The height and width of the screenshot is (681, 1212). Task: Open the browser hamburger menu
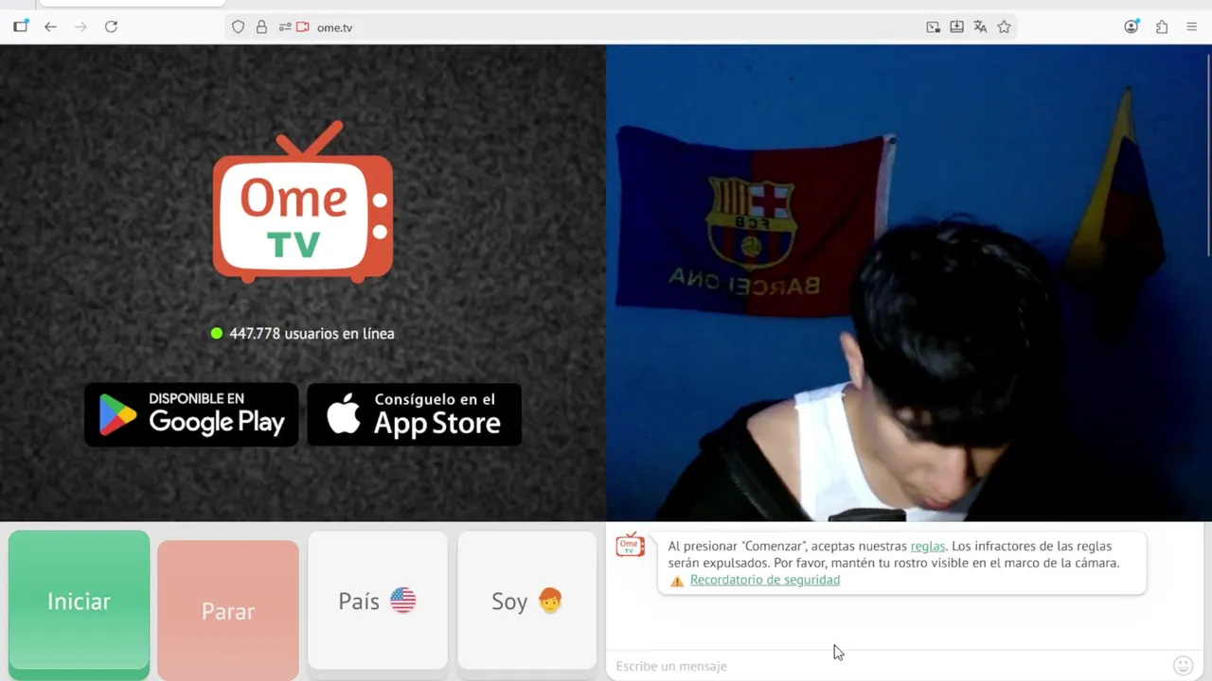1191,26
